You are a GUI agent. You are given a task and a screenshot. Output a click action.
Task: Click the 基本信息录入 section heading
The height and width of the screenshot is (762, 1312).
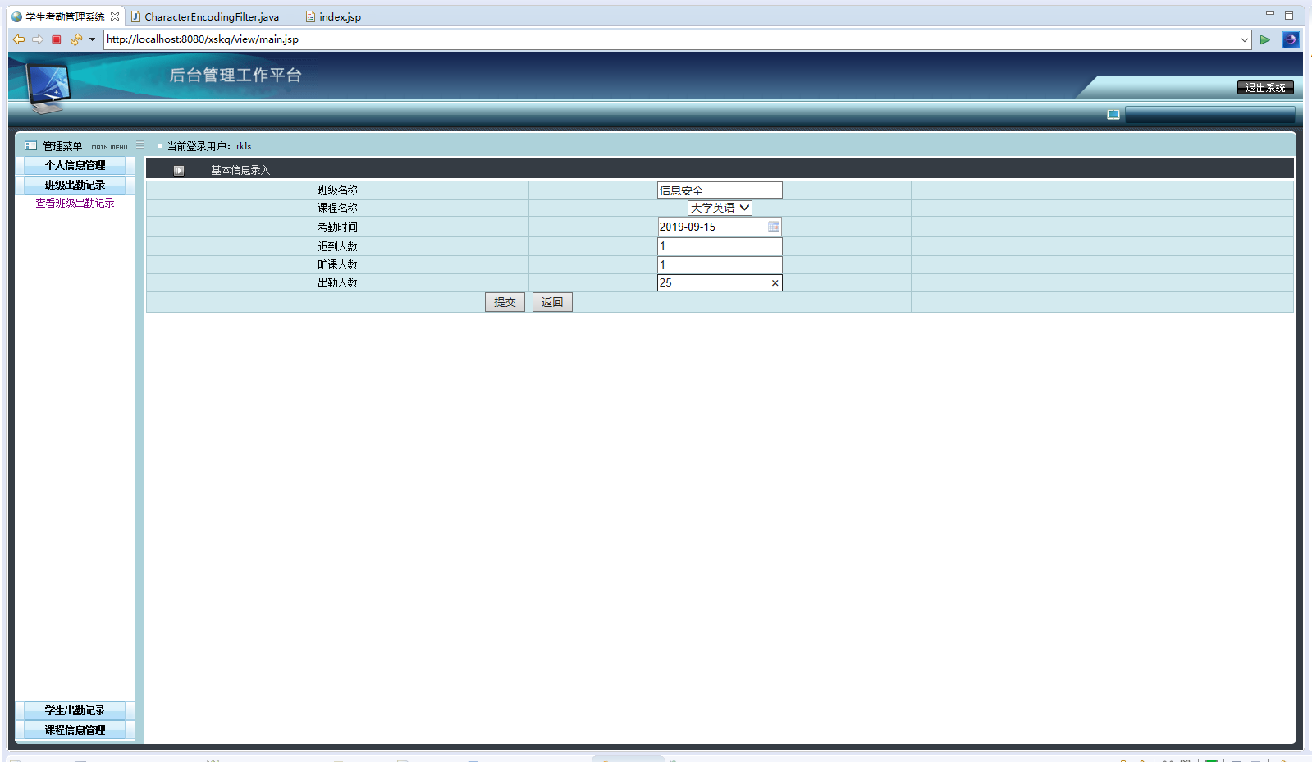click(x=240, y=170)
